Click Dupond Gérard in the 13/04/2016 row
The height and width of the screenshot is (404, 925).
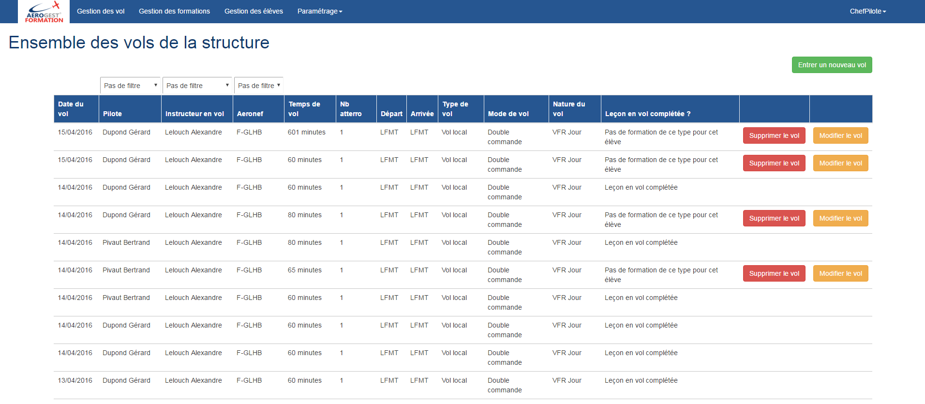tap(126, 380)
